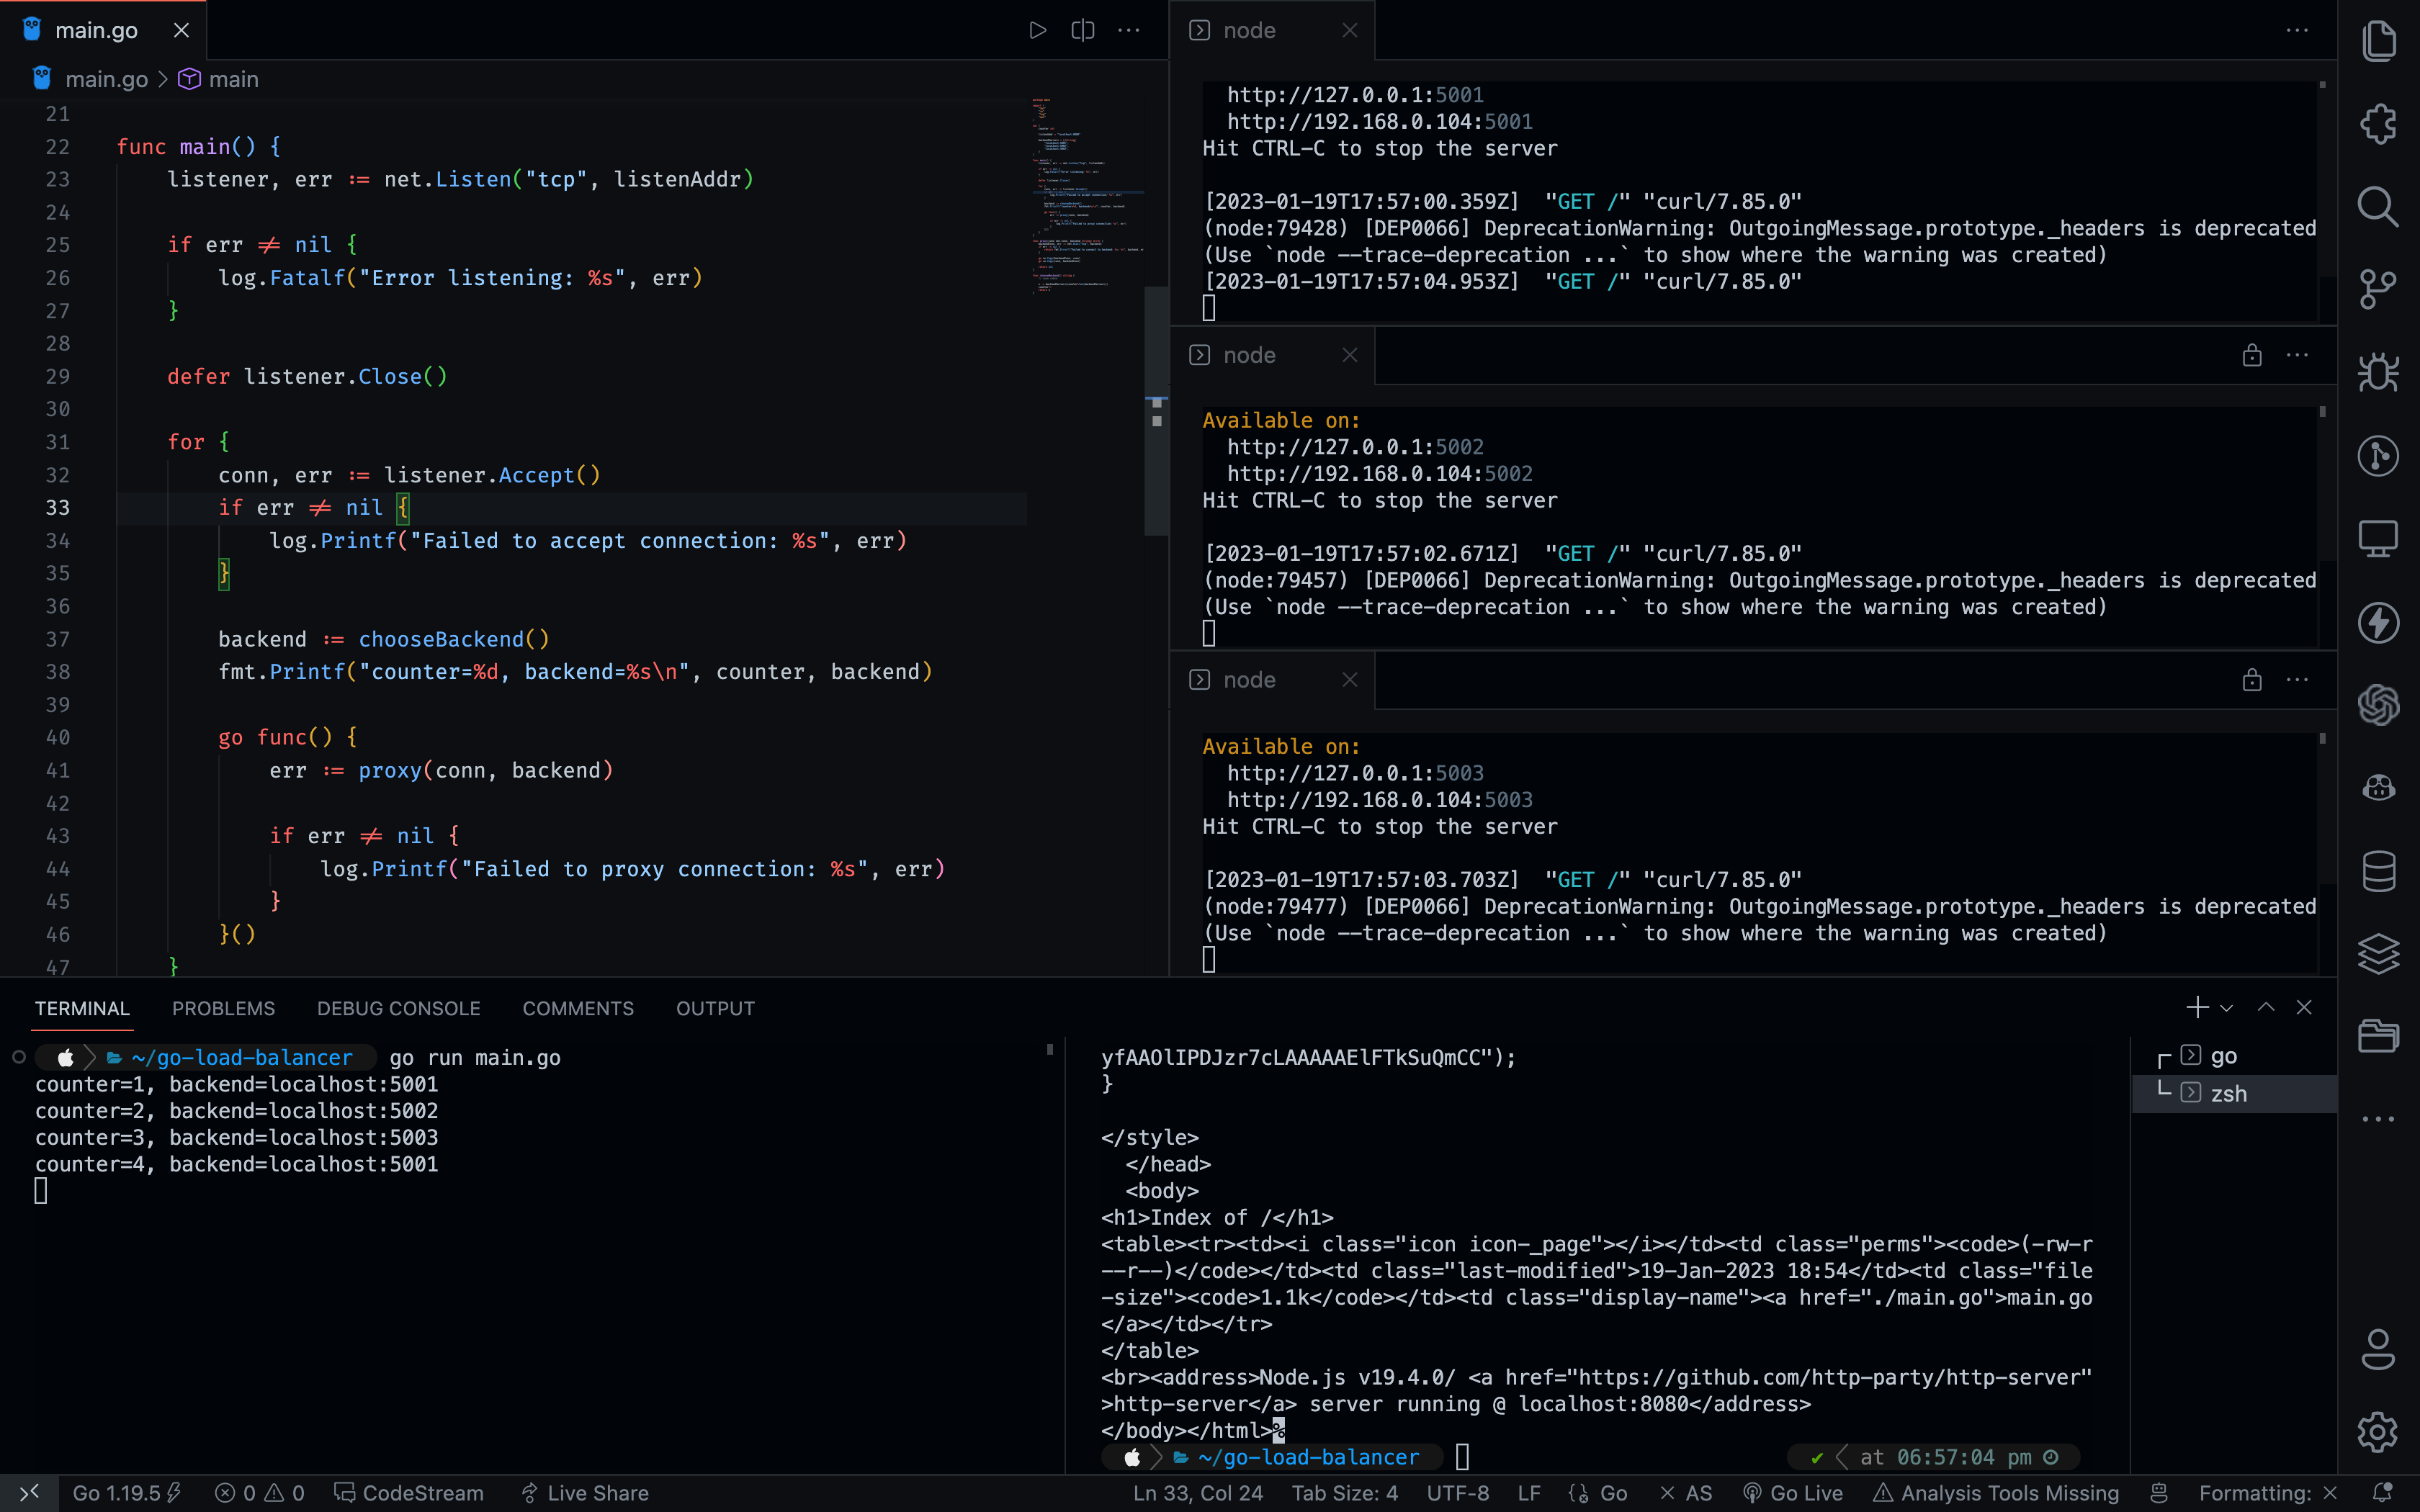The height and width of the screenshot is (1512, 2420).
Task: Toggle the lock on second node terminal
Action: [2251, 355]
